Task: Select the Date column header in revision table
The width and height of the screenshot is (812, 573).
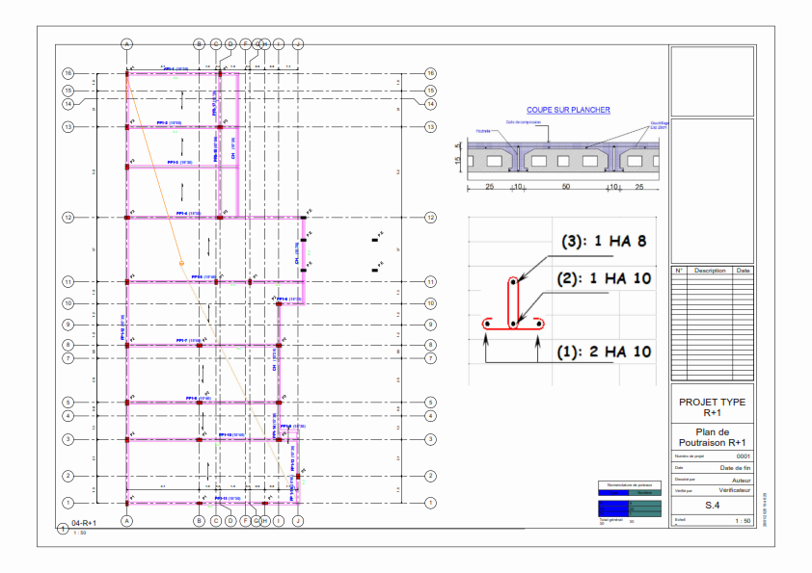Action: click(743, 271)
